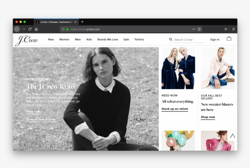250x168 pixels.
Task: Click the hero Shop now link
Action: coord(33,111)
